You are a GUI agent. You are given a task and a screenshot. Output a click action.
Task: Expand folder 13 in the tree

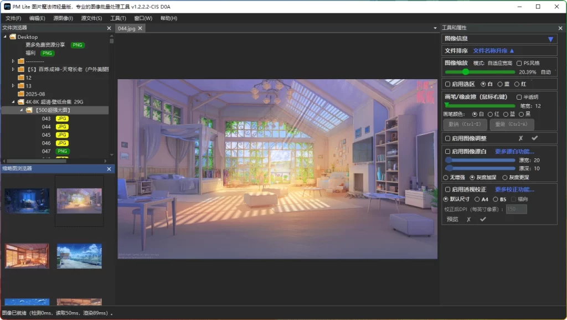(13, 86)
